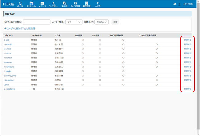The image size is (200, 136).
Task: Open the ファイル管理 icon
Action: pyautogui.click(x=75, y=4)
